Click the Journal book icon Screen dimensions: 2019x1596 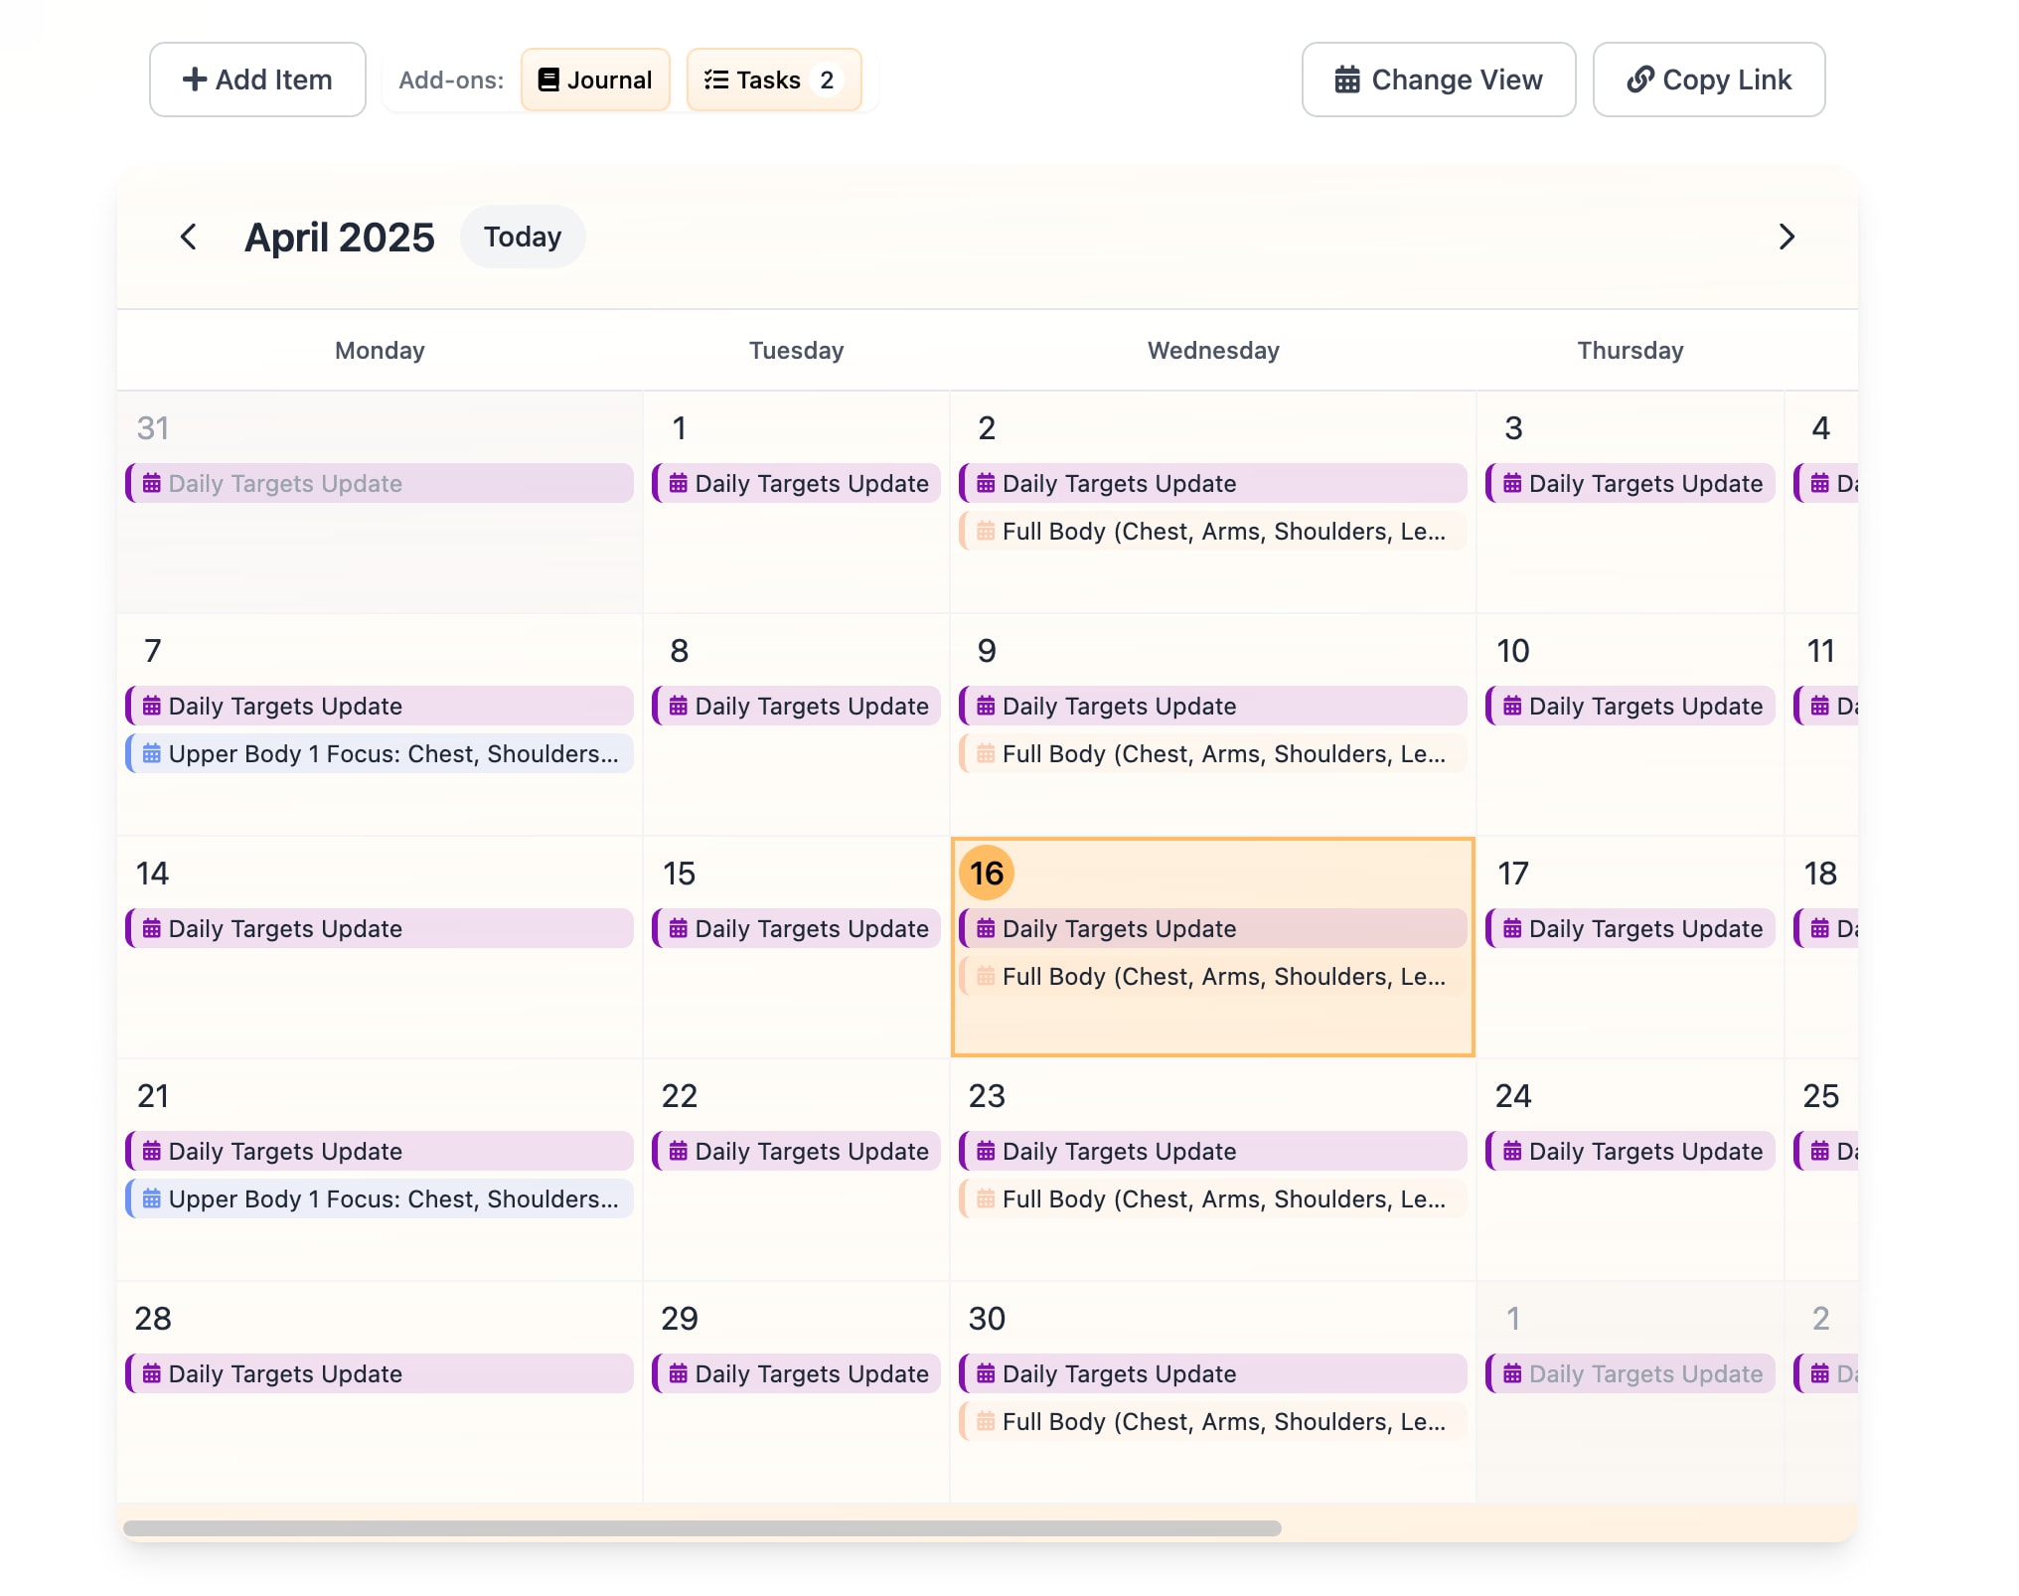[547, 80]
